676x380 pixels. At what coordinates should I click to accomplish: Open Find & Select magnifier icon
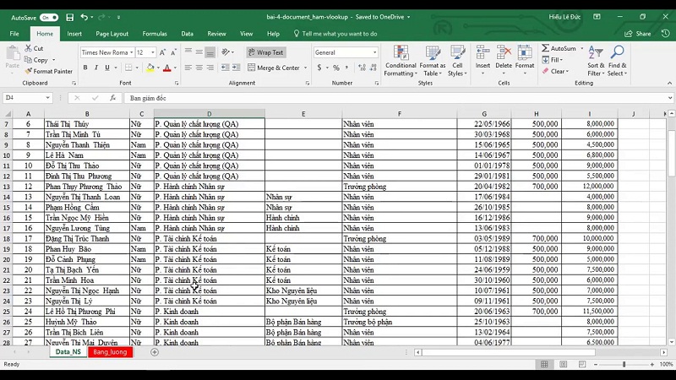point(617,57)
